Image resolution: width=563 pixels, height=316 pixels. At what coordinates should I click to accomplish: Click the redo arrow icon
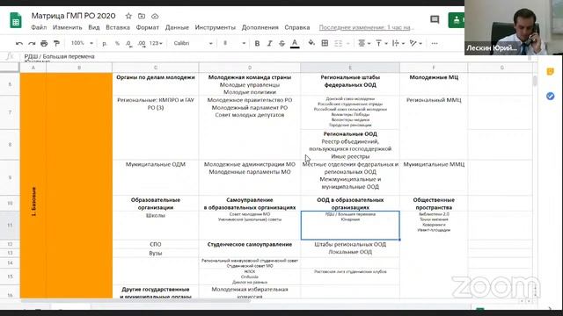32,43
